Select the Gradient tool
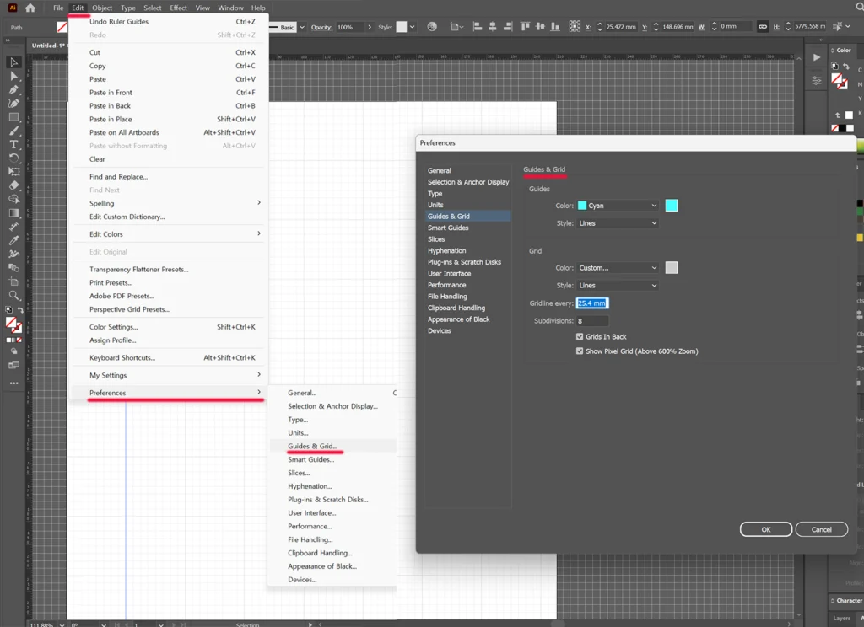Viewport: 864px width, 627px height. click(13, 213)
